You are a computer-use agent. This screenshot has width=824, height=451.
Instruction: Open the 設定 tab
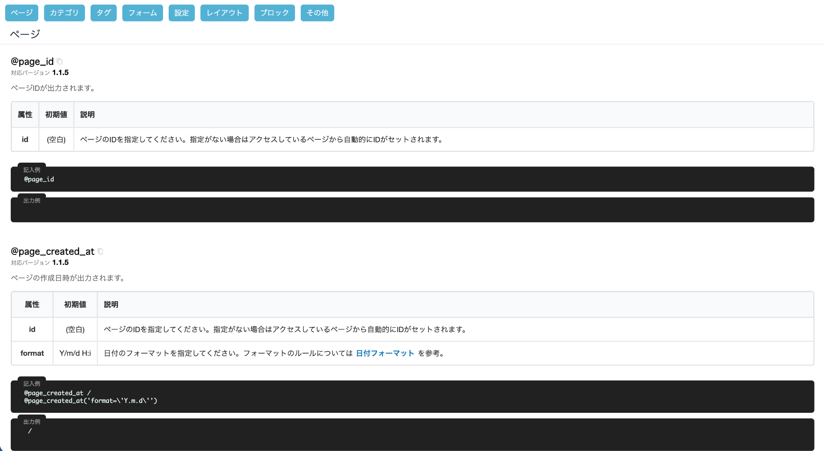click(182, 13)
